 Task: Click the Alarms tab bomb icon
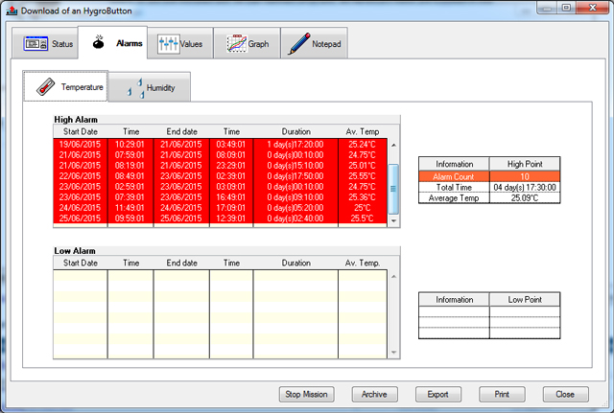98,42
